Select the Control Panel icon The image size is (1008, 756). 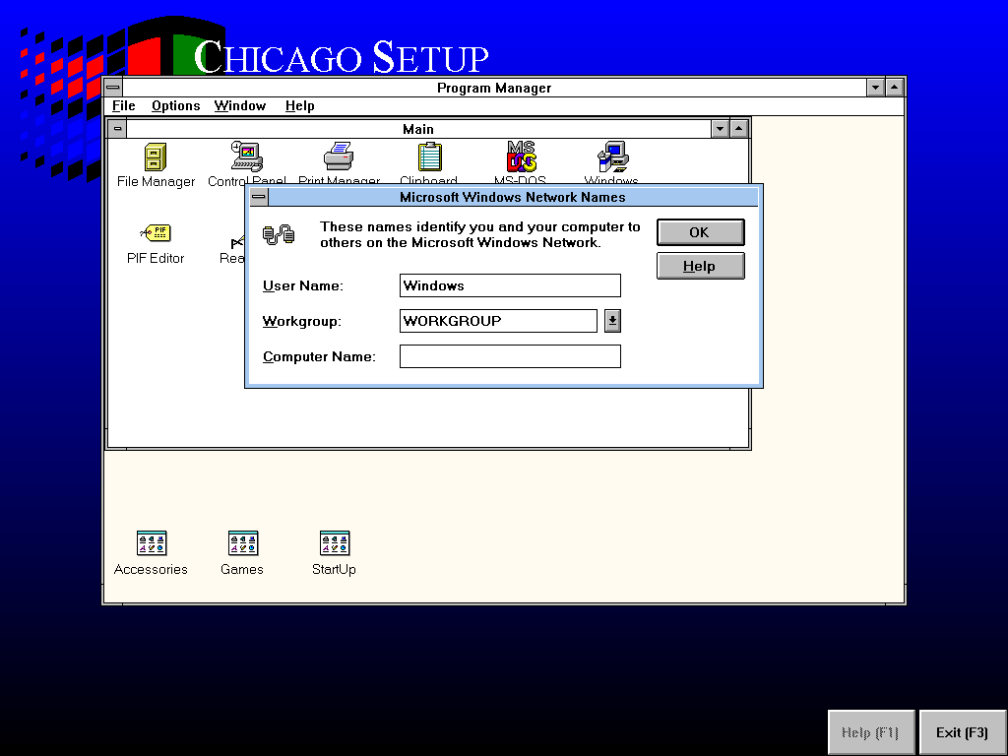click(x=247, y=157)
